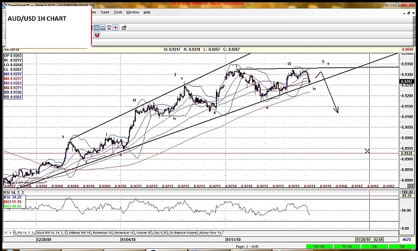Click the grid layout toolbar icon
The width and height of the screenshot is (418, 251).
coord(96,27)
